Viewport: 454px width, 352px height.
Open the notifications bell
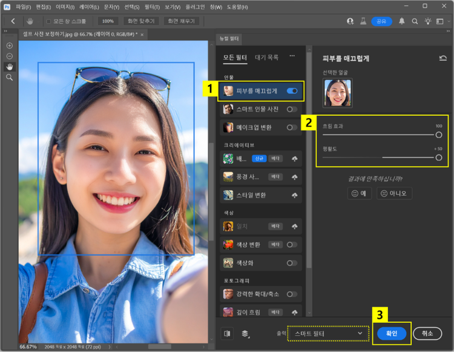[x=401, y=21]
